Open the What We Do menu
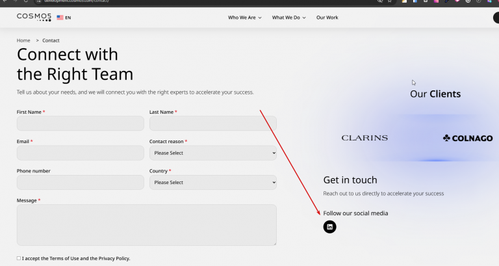The width and height of the screenshot is (499, 266). [288, 18]
